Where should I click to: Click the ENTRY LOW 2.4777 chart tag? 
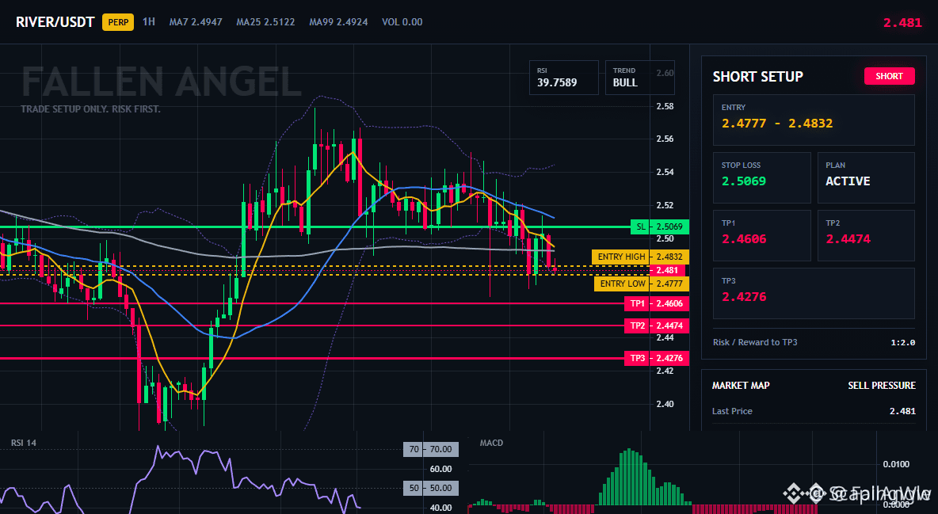641,284
